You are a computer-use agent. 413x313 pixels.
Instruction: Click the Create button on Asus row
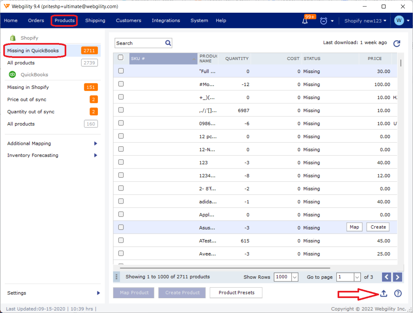(378, 227)
